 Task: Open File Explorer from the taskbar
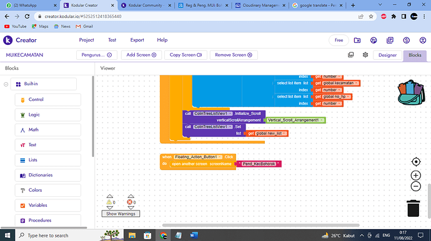pyautogui.click(x=132, y=235)
